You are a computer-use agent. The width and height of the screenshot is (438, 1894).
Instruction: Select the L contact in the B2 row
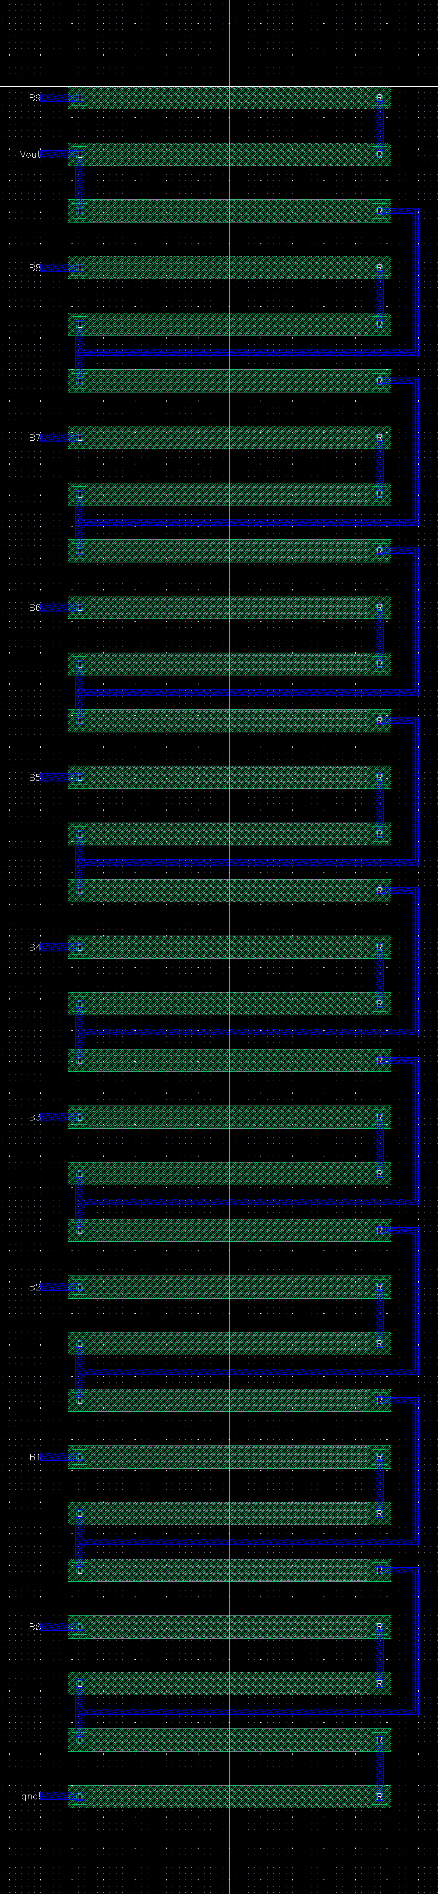(x=79, y=1287)
